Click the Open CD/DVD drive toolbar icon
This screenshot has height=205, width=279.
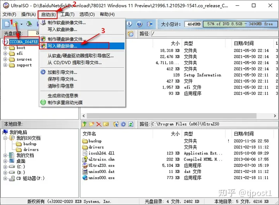click(29, 24)
